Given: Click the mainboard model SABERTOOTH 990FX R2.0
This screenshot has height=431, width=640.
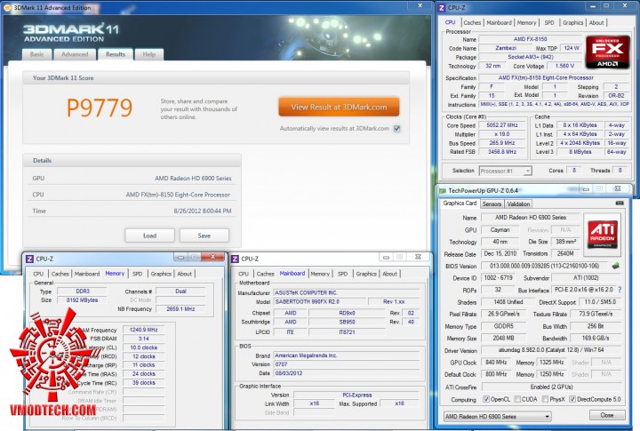Looking at the screenshot, I should tap(319, 301).
